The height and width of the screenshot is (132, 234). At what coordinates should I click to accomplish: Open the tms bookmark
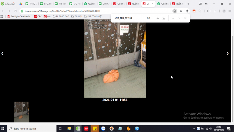pos(47,16)
